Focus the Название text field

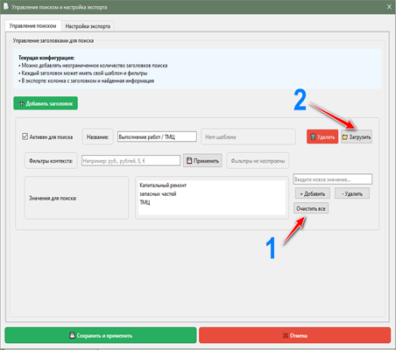point(157,136)
